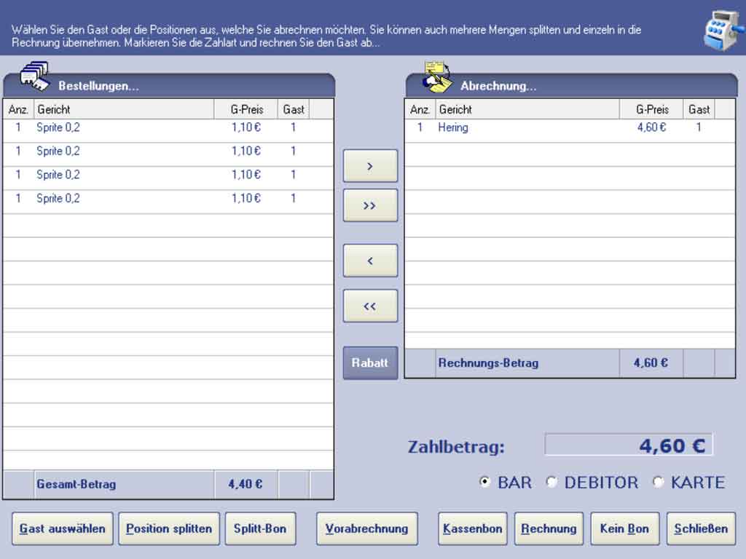Click the Gesamt-Betrag 4,40 € total
This screenshot has width=746, height=559.
[x=246, y=484]
